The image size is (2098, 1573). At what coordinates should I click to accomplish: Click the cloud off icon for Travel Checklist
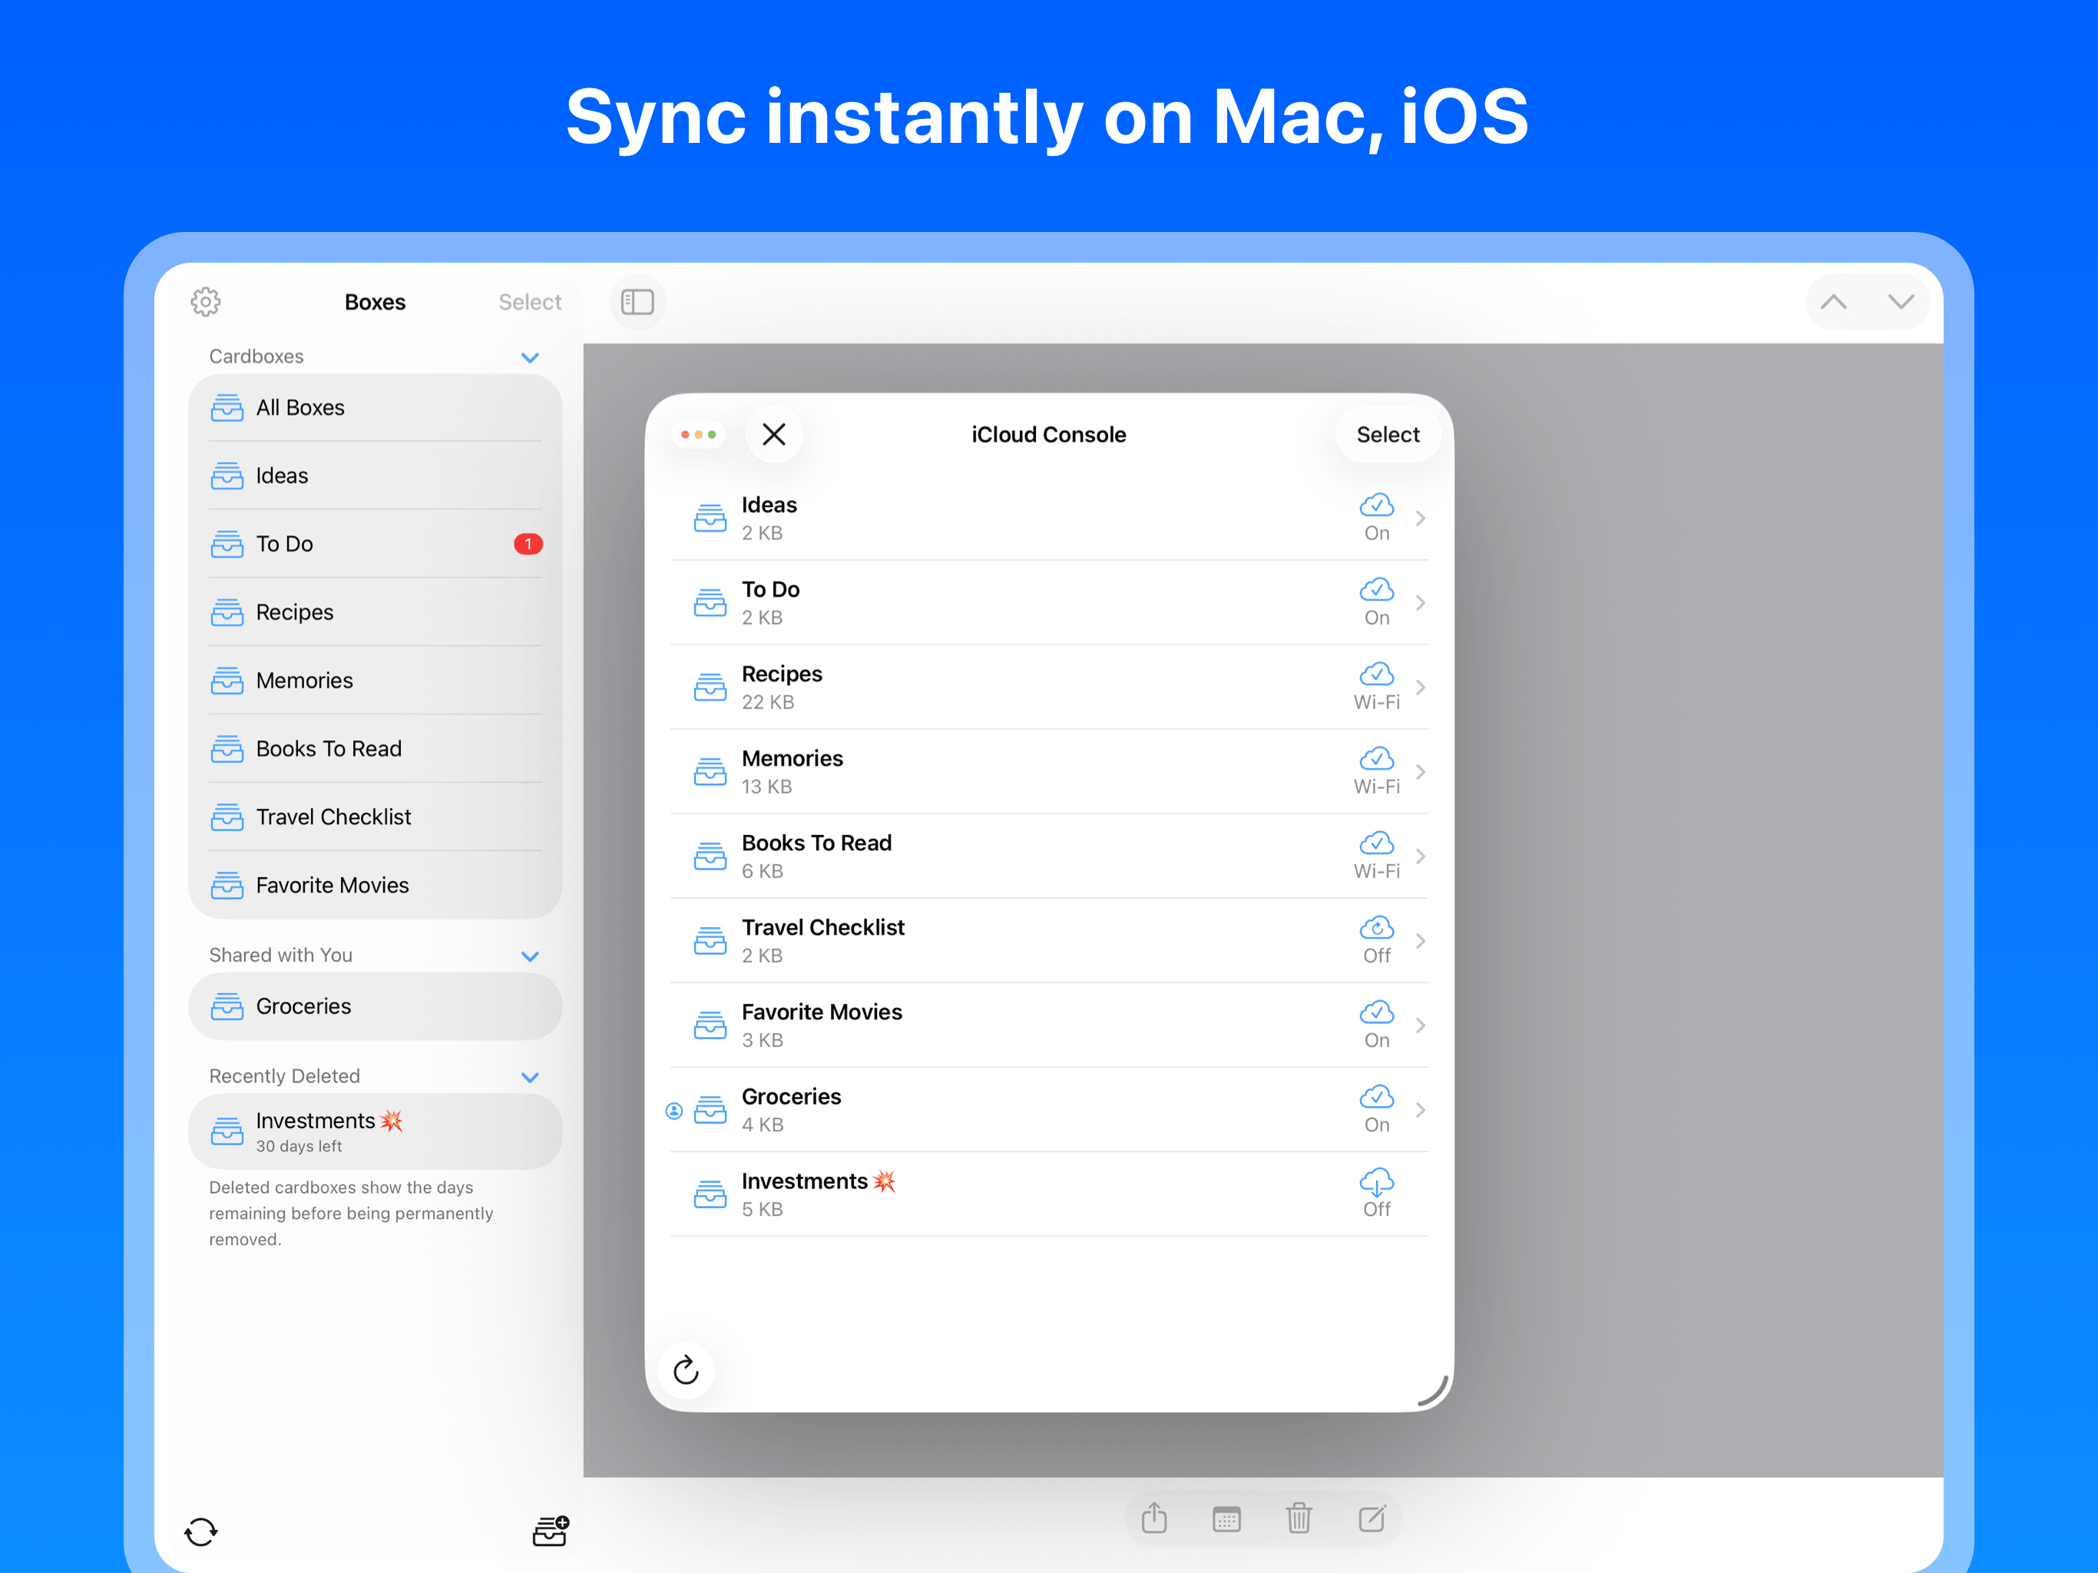[1376, 927]
